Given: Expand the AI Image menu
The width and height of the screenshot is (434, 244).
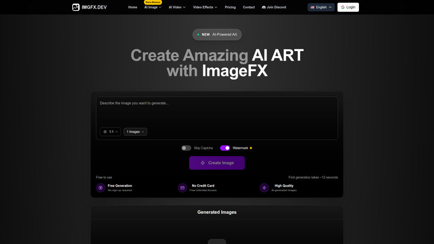Looking at the screenshot, I should pyautogui.click(x=152, y=7).
